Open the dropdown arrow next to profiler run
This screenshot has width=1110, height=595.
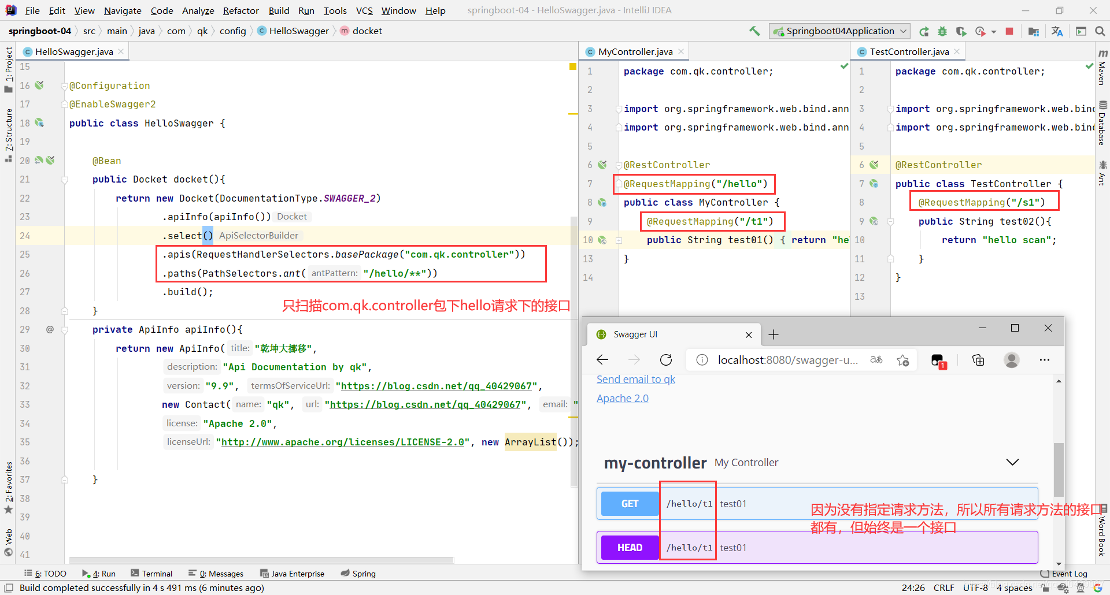(x=994, y=32)
